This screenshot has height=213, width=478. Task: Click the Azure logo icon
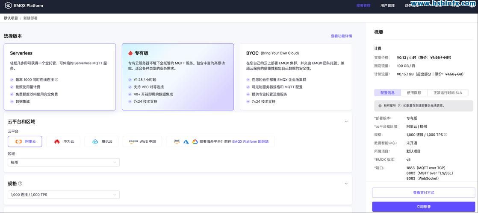pos(186,141)
